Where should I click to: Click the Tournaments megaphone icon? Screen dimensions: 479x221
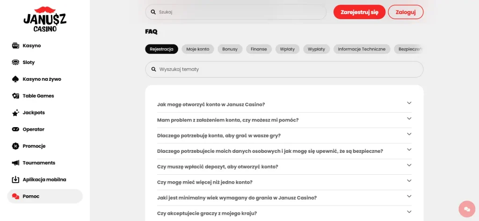15,163
